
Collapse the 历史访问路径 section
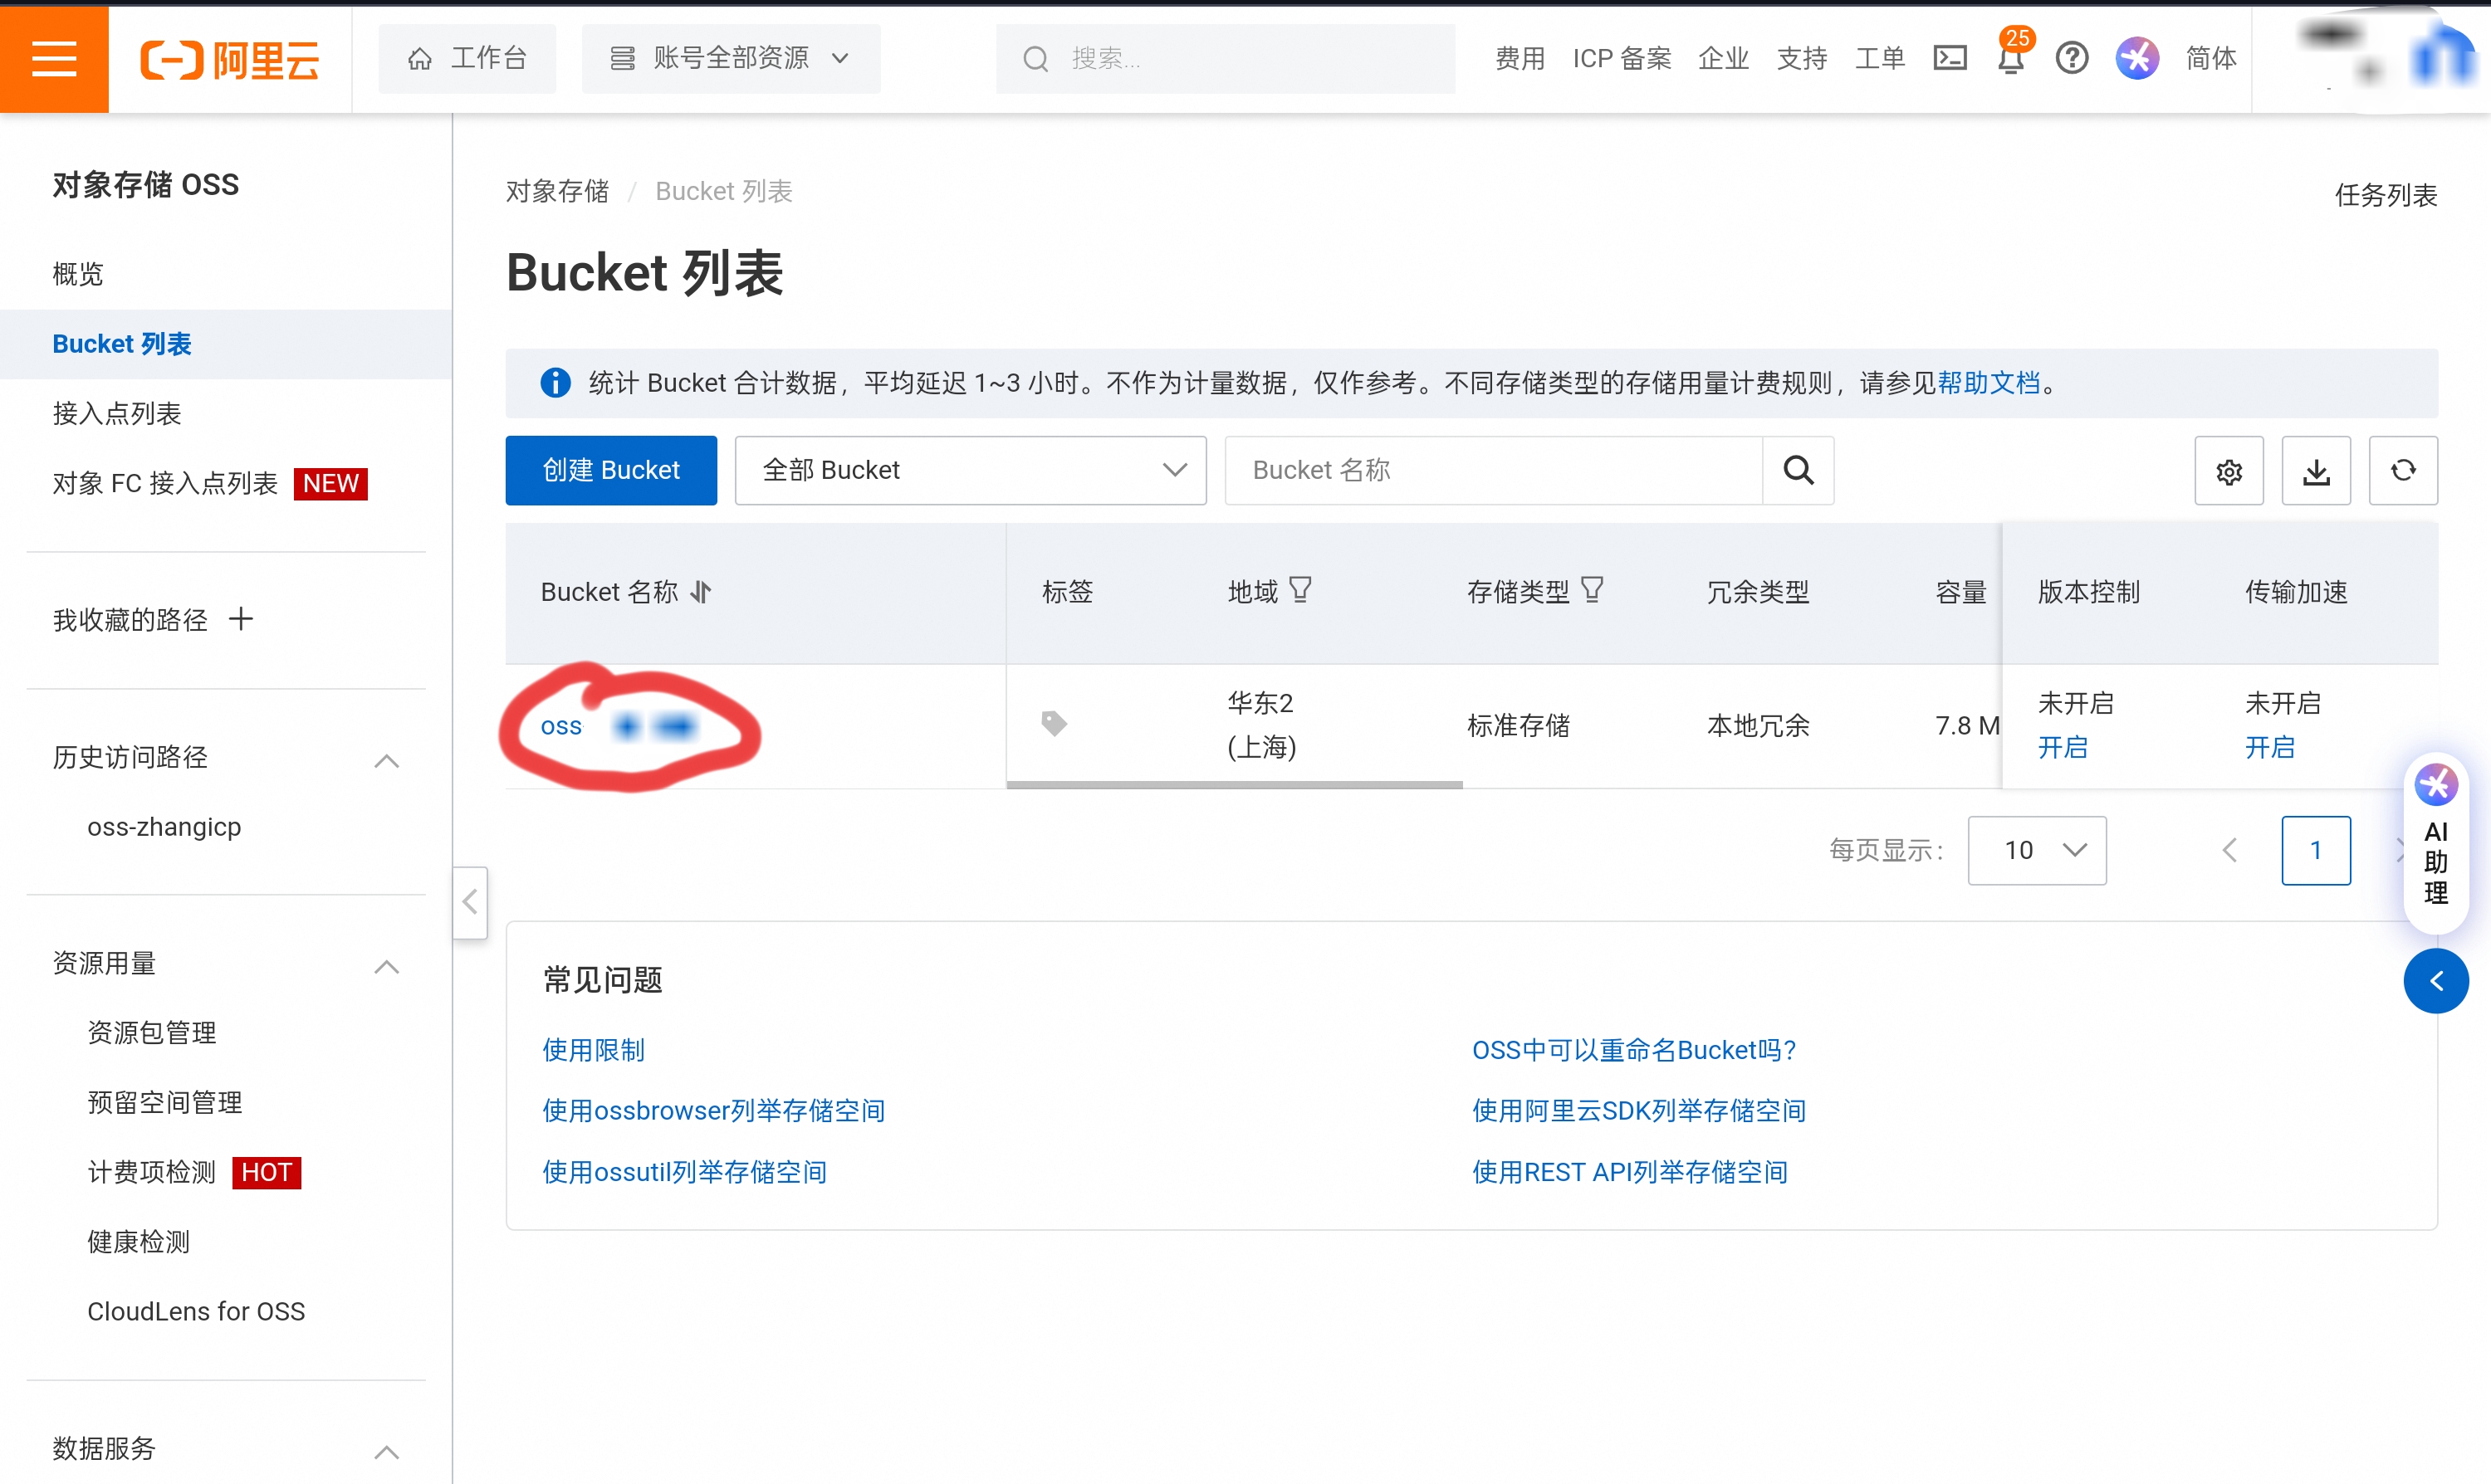point(387,761)
